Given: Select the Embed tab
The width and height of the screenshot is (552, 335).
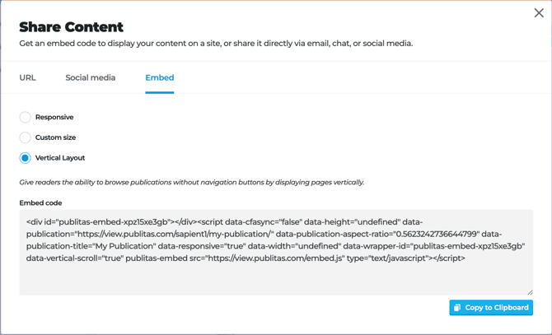Looking at the screenshot, I should pyautogui.click(x=159, y=78).
